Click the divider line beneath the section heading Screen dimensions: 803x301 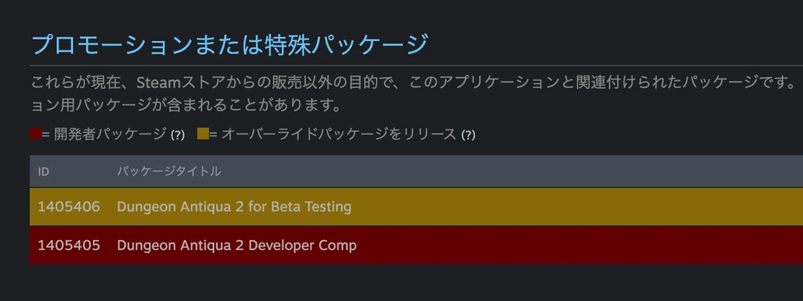point(416,66)
